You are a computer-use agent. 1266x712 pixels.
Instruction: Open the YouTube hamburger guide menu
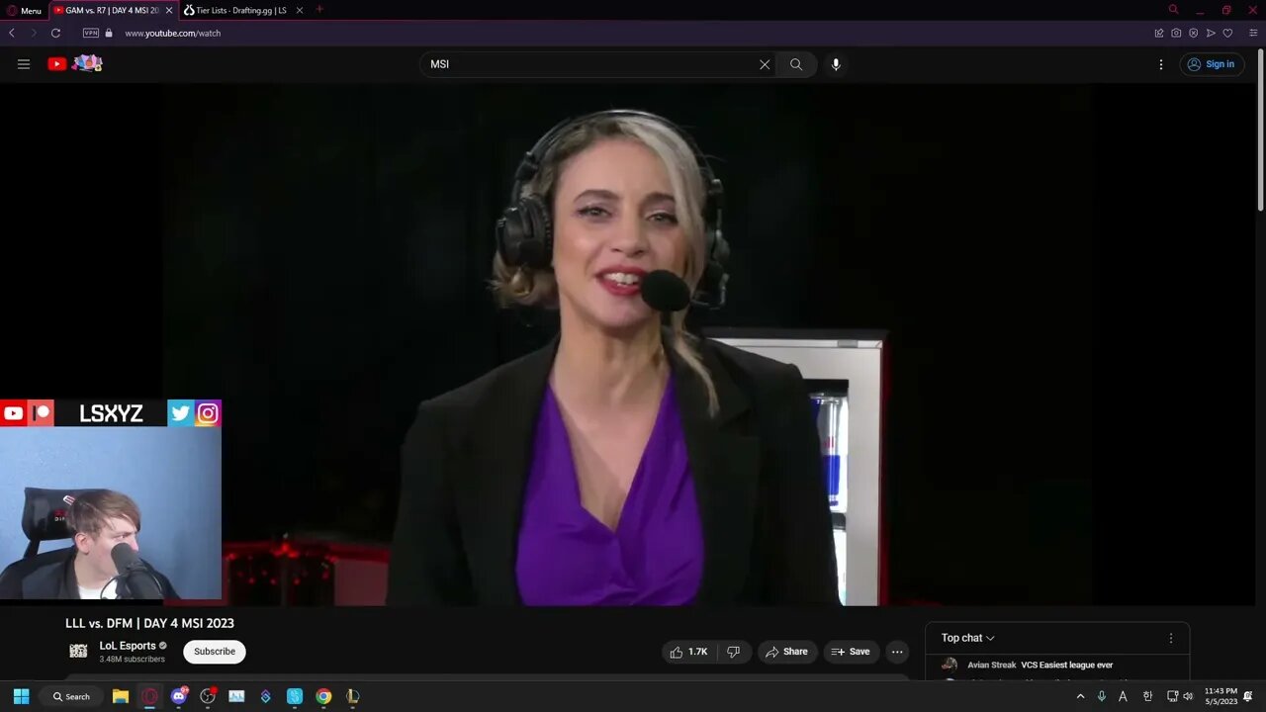24,64
